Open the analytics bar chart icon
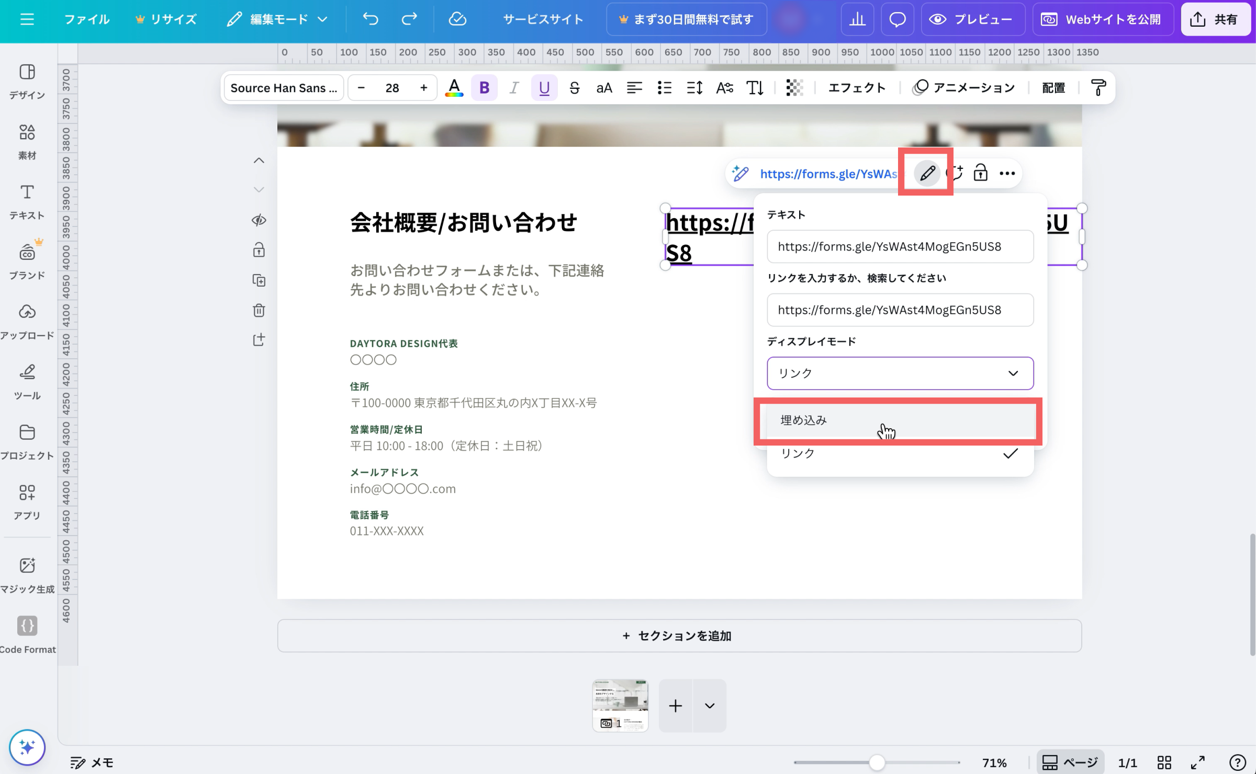Viewport: 1256px width, 774px height. click(857, 19)
